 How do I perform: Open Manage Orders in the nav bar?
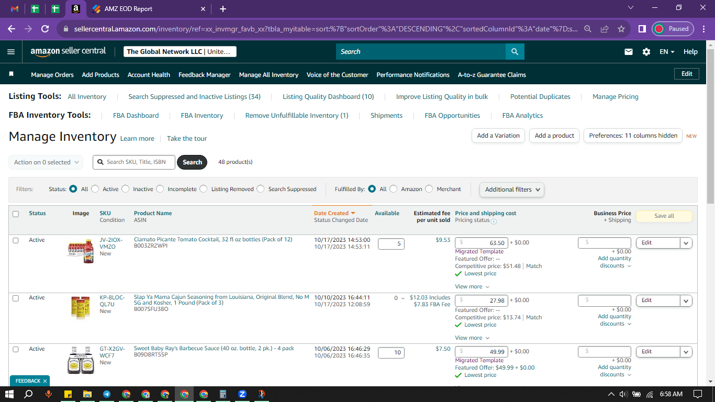[52, 75]
